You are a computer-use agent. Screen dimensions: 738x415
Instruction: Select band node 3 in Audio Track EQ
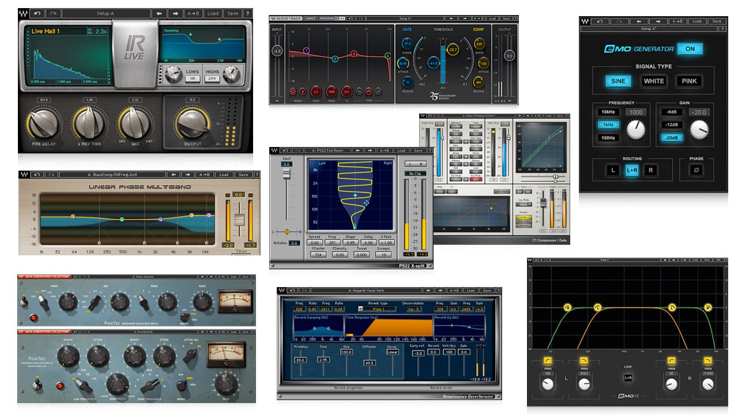(x=354, y=54)
